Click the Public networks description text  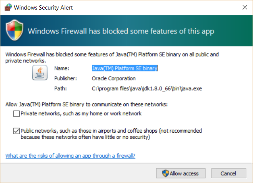click(x=111, y=134)
